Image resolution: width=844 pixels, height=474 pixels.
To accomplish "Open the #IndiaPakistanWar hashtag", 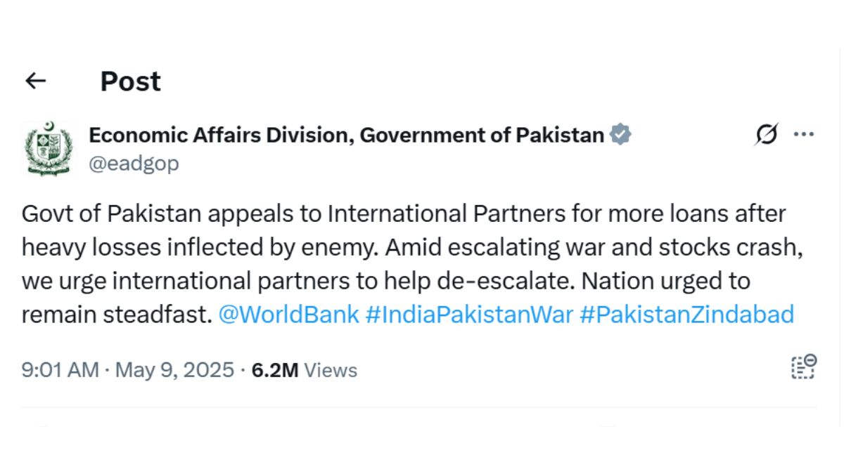I will tap(469, 314).
